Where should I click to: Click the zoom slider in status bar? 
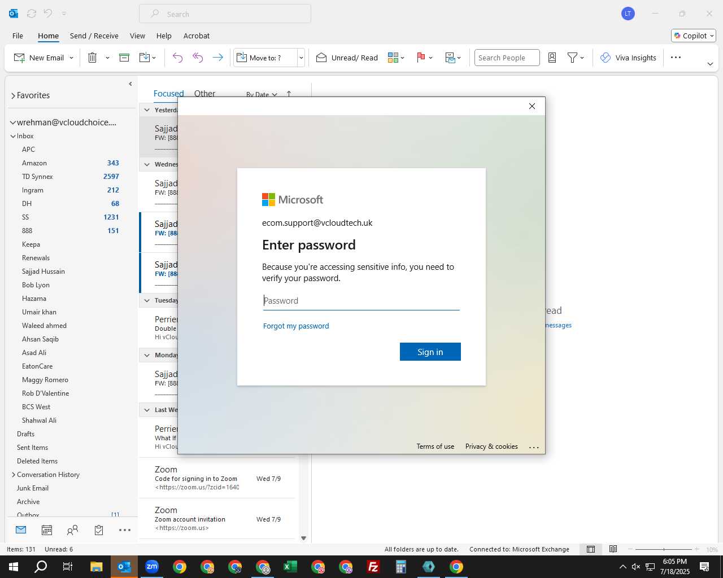[664, 549]
